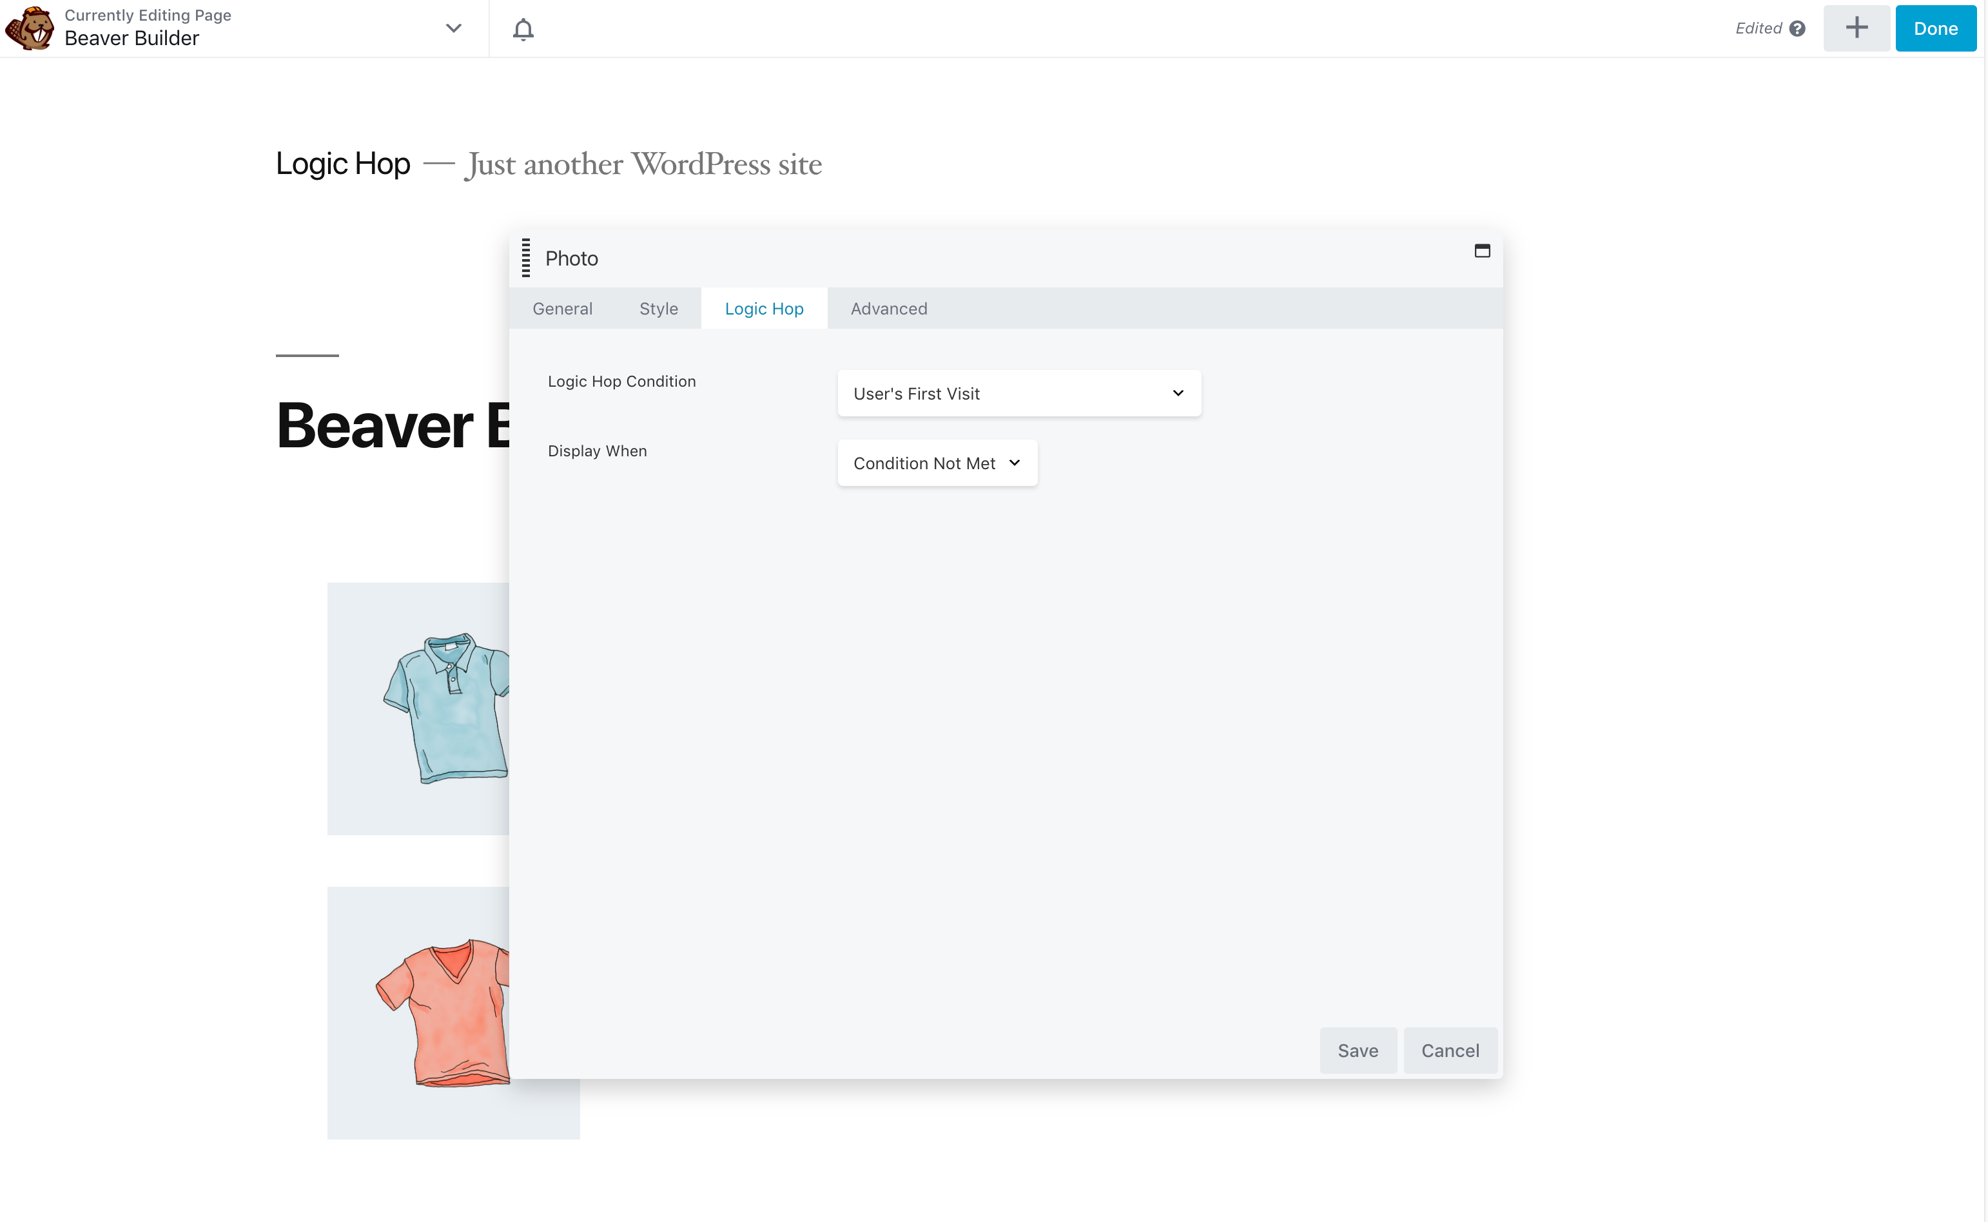Click the Edited help question-mark icon

(1797, 28)
